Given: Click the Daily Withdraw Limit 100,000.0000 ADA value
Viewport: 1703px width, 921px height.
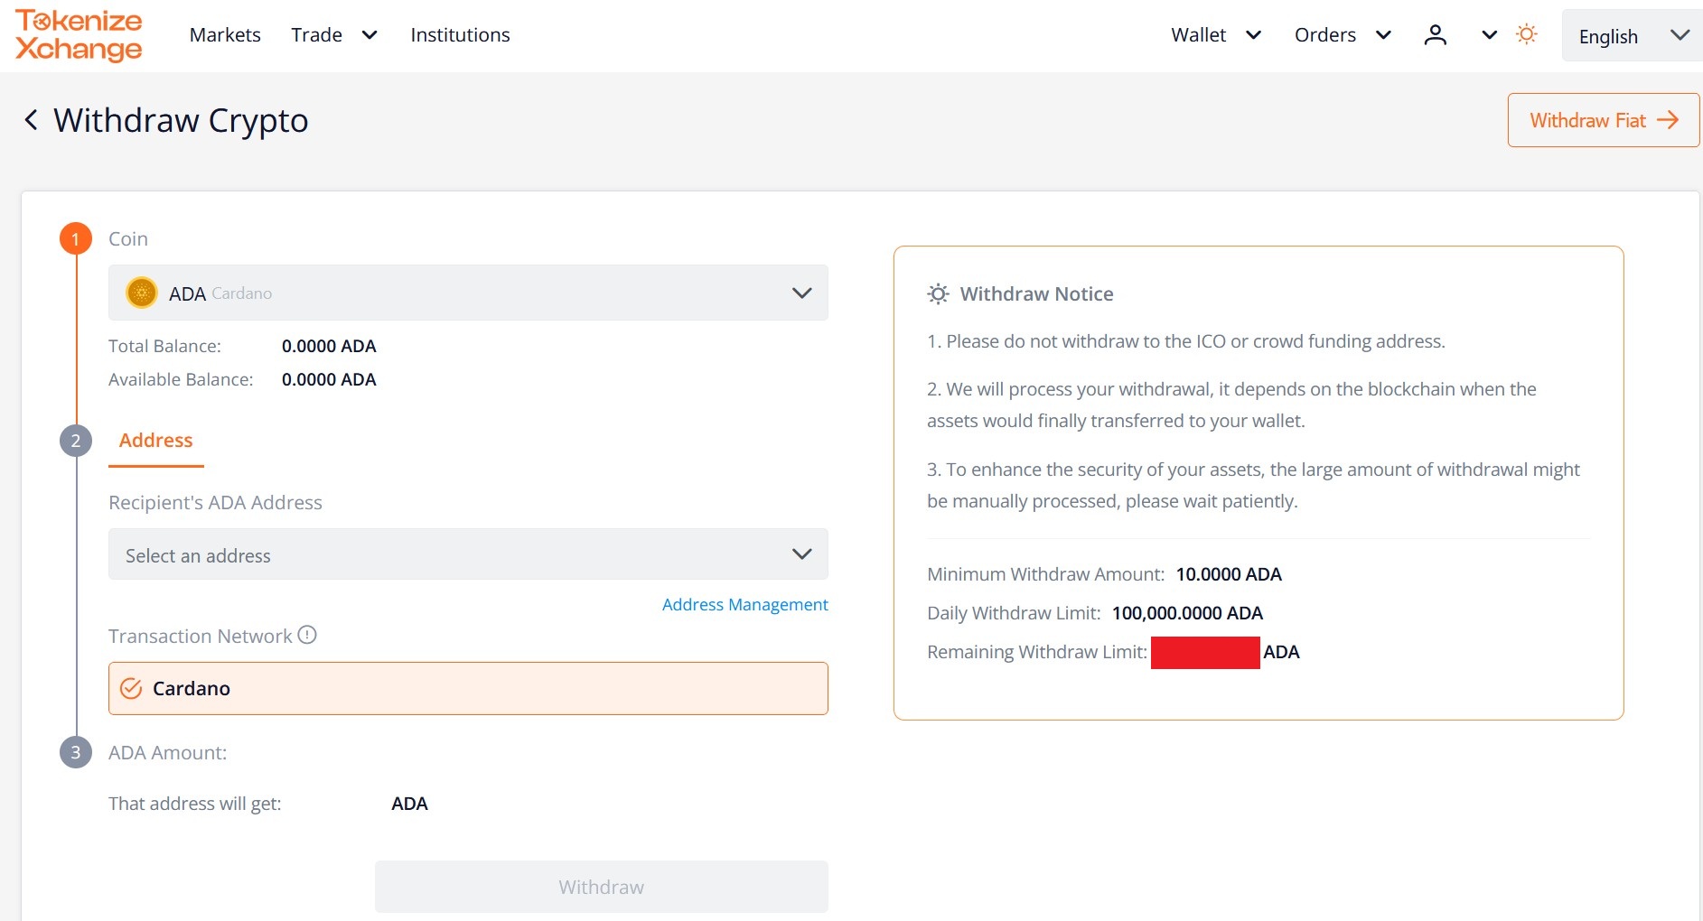Looking at the screenshot, I should (x=1187, y=613).
